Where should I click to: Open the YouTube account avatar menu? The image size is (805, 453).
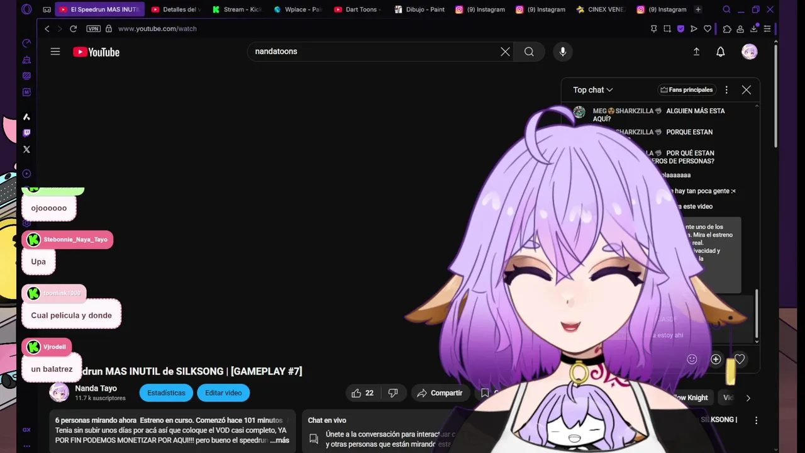click(750, 52)
